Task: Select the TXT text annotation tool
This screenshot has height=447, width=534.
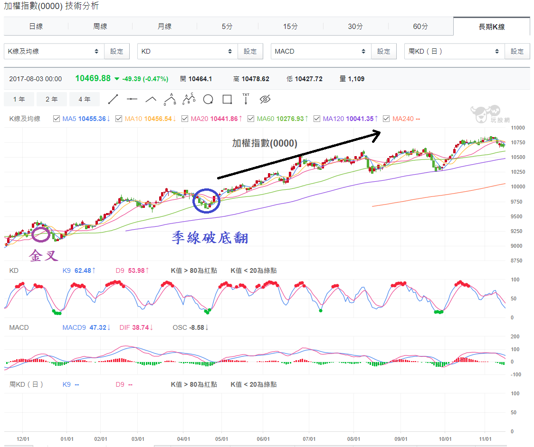Action: click(246, 99)
